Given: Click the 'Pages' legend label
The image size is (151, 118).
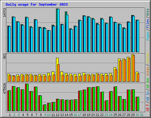Looking at the screenshot, I should (147, 36).
